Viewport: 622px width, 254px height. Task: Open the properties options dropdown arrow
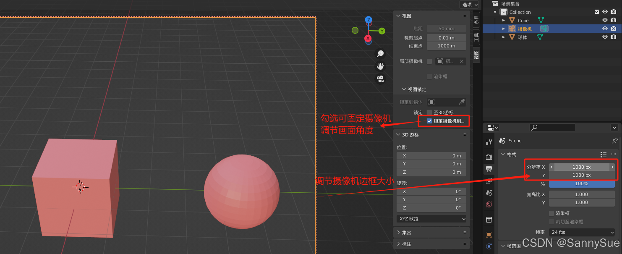tap(614, 128)
